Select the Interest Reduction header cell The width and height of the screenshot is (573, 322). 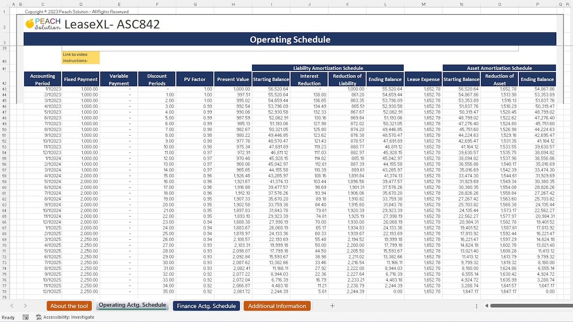point(309,80)
